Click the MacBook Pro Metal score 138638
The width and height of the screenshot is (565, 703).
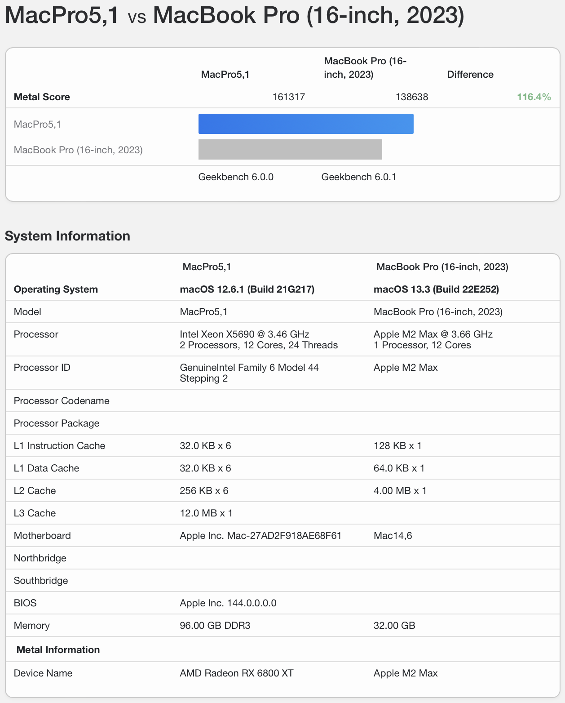412,97
